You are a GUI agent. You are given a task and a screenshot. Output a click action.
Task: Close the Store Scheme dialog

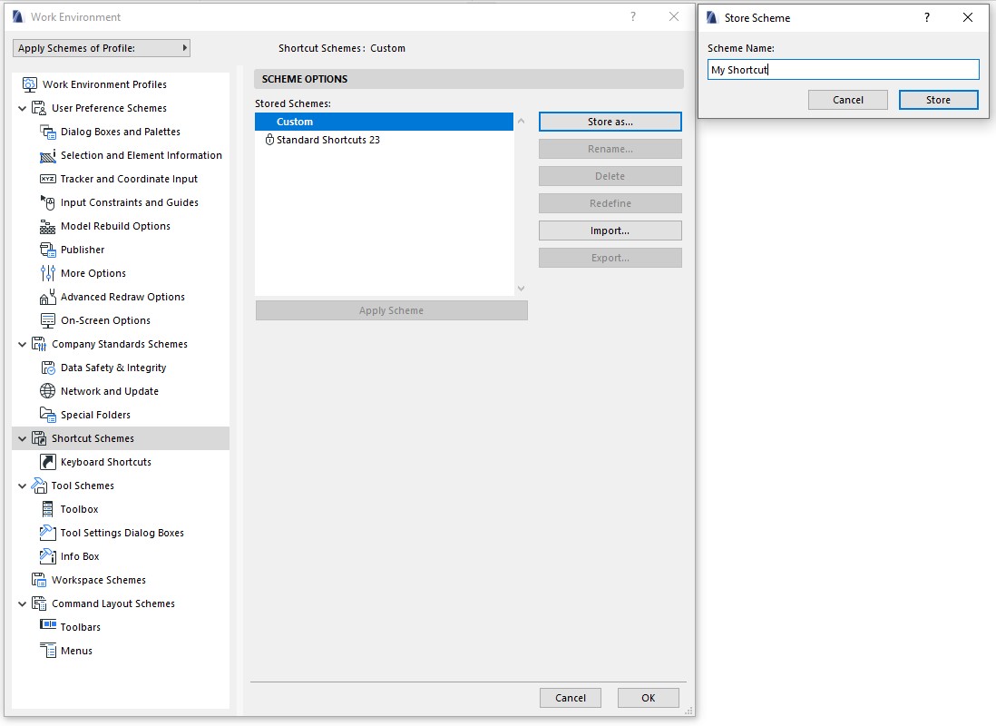tap(967, 18)
